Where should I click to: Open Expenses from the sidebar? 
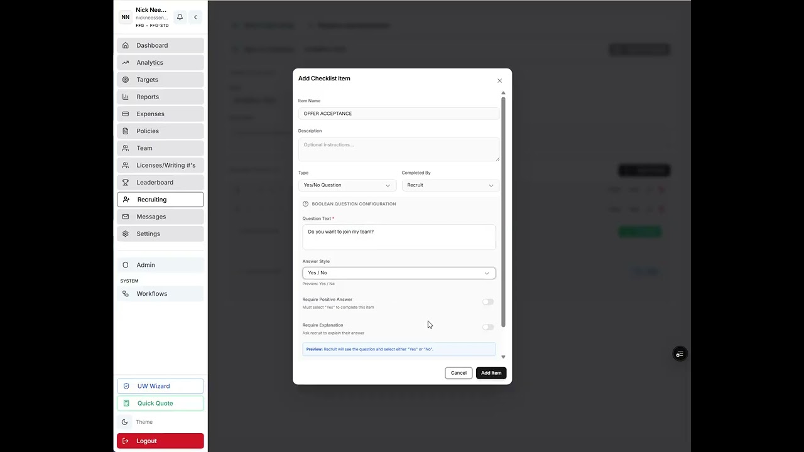[x=160, y=114]
